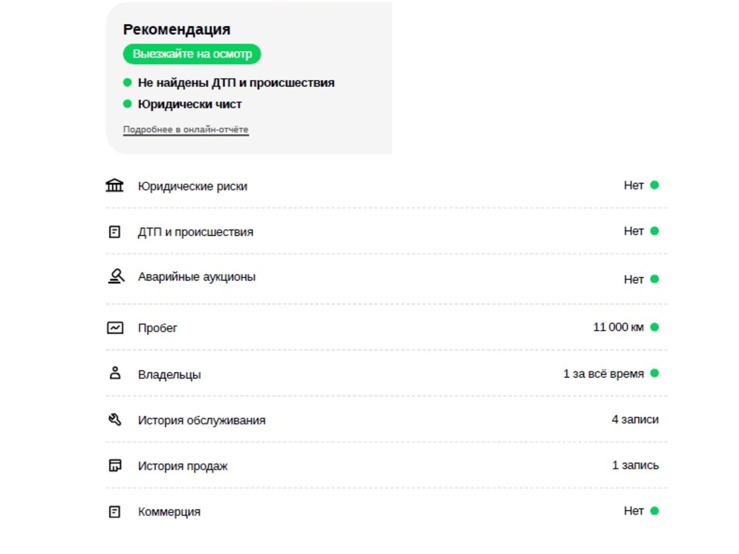Click the bank building icon for legal risks
This screenshot has width=739, height=554.
pos(114,185)
